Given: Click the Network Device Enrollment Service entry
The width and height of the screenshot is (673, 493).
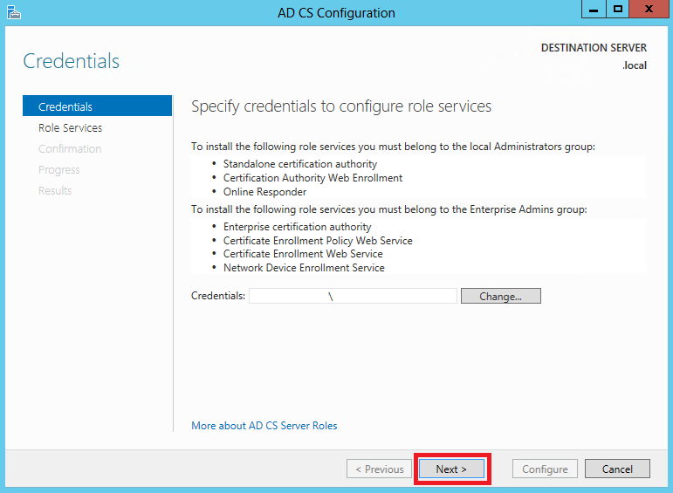Looking at the screenshot, I should 304,268.
